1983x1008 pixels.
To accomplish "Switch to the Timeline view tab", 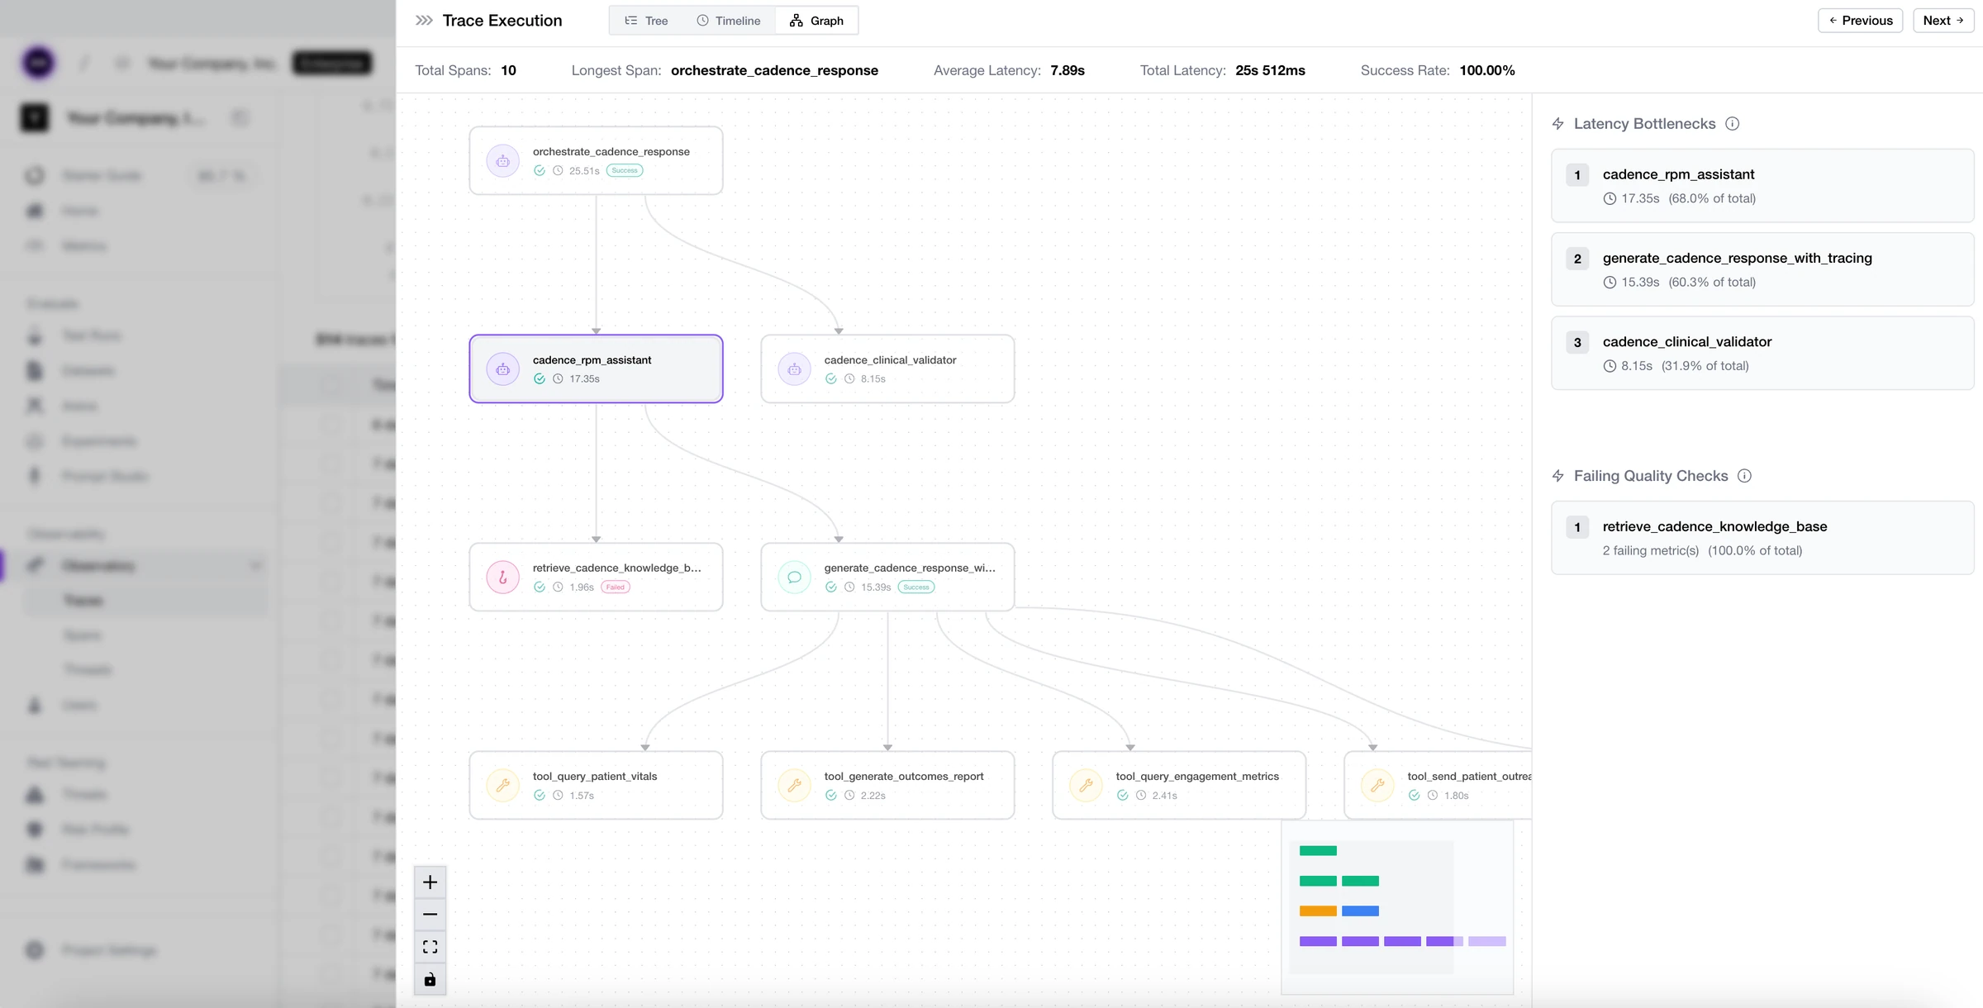I will (729, 21).
